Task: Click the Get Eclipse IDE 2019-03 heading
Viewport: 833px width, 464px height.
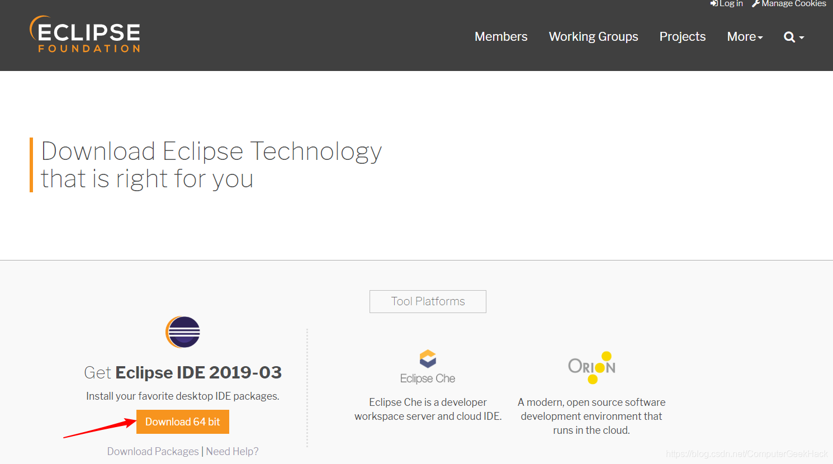Action: point(183,372)
